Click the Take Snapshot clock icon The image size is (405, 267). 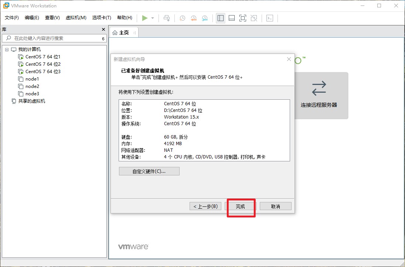pyautogui.click(x=182, y=18)
